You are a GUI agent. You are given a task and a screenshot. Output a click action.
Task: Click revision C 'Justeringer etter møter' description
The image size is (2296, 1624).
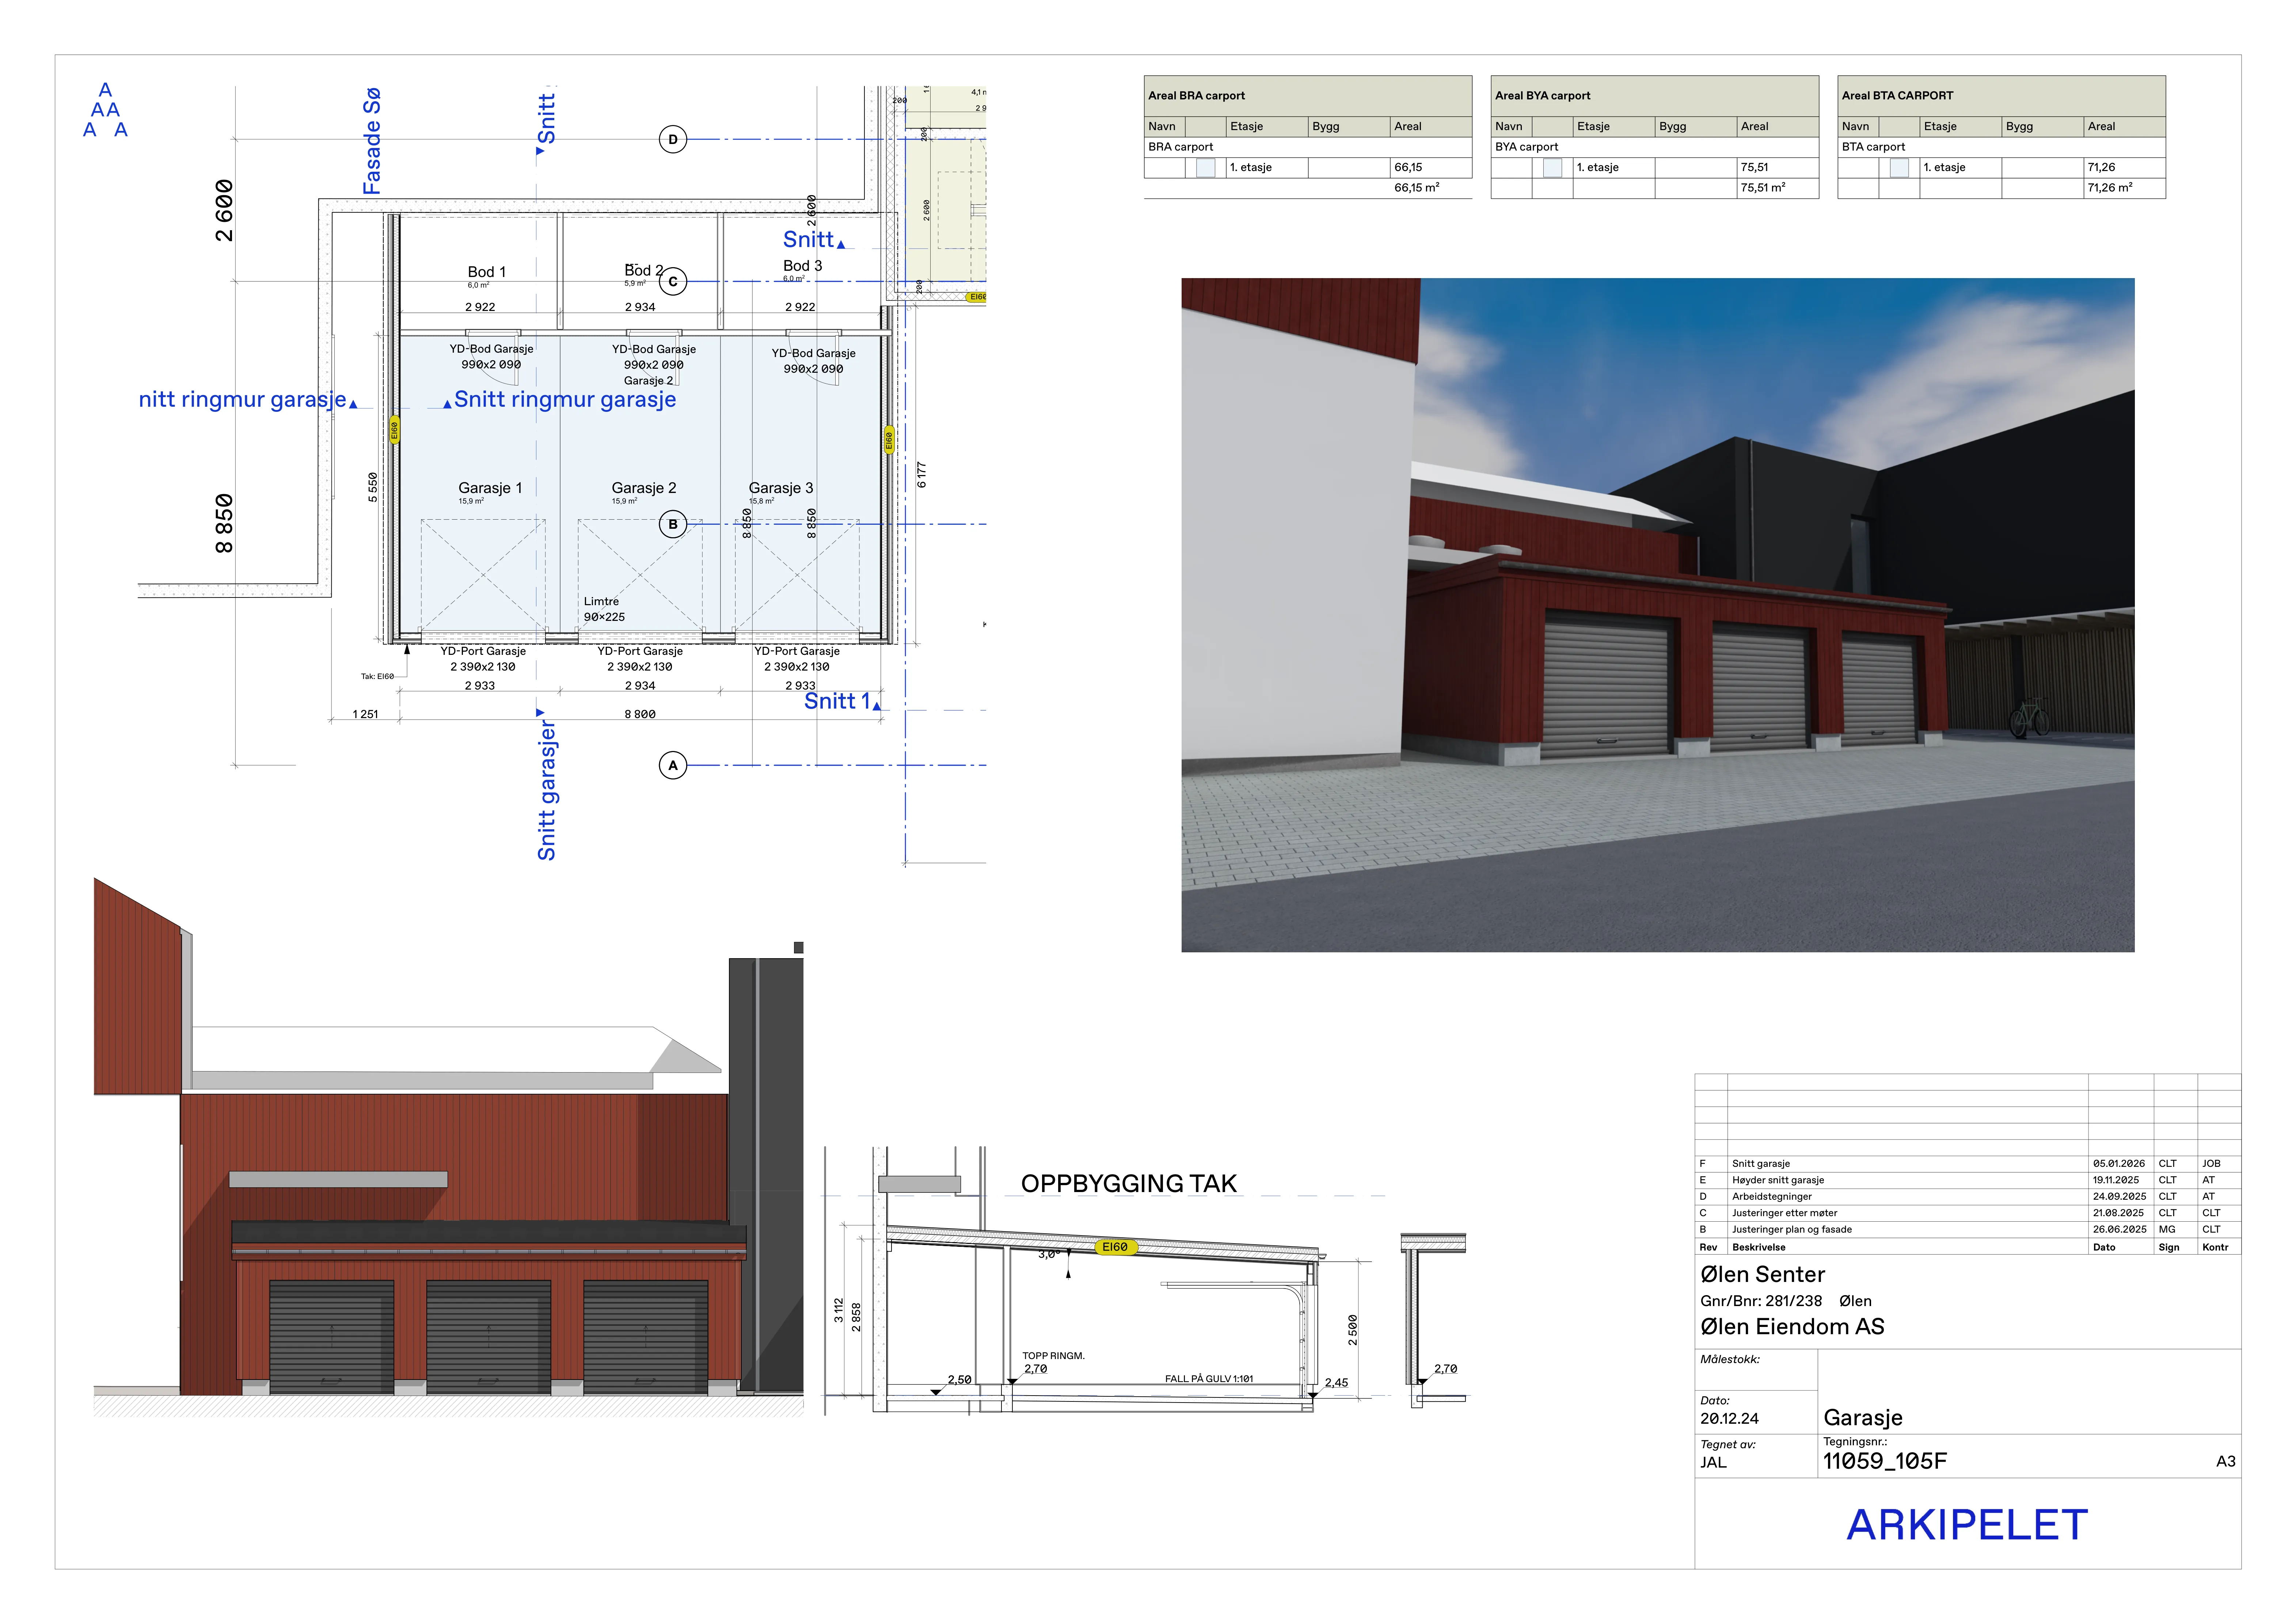(1785, 1213)
